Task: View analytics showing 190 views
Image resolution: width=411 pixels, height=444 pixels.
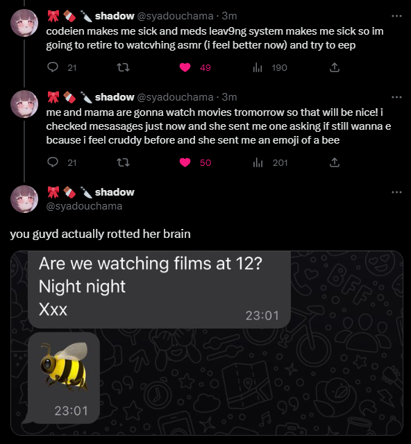Action: coord(258,68)
